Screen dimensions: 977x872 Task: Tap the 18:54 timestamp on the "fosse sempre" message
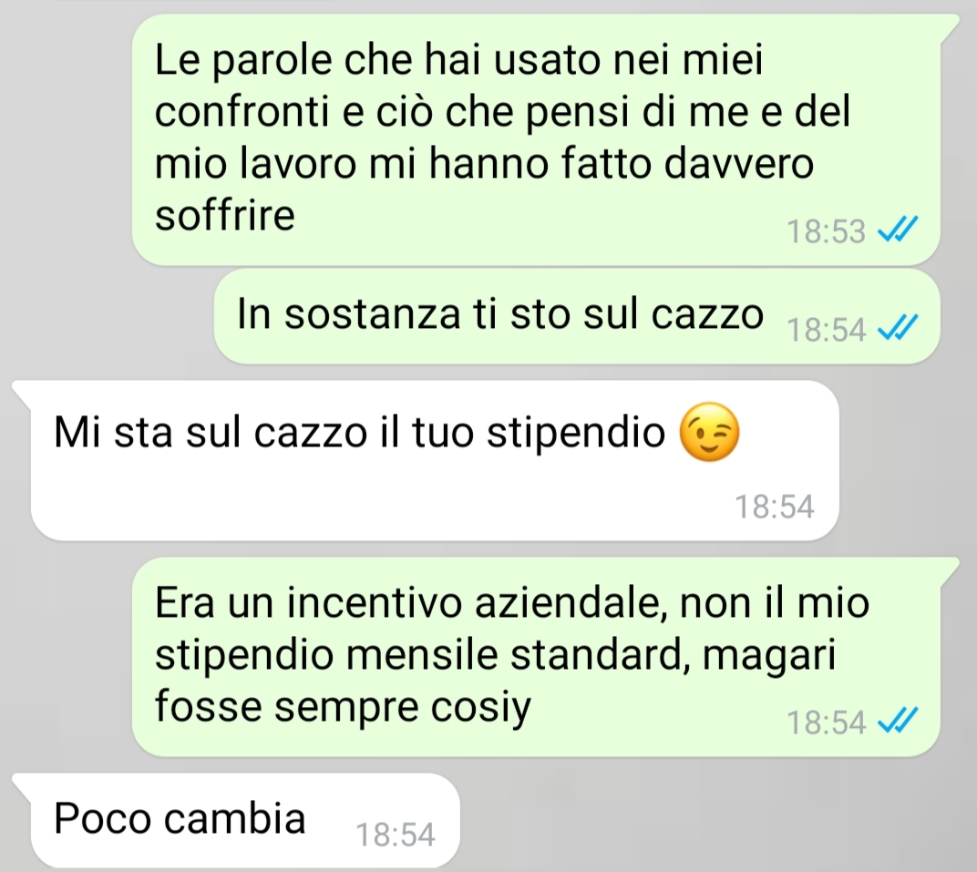pyautogui.click(x=827, y=723)
